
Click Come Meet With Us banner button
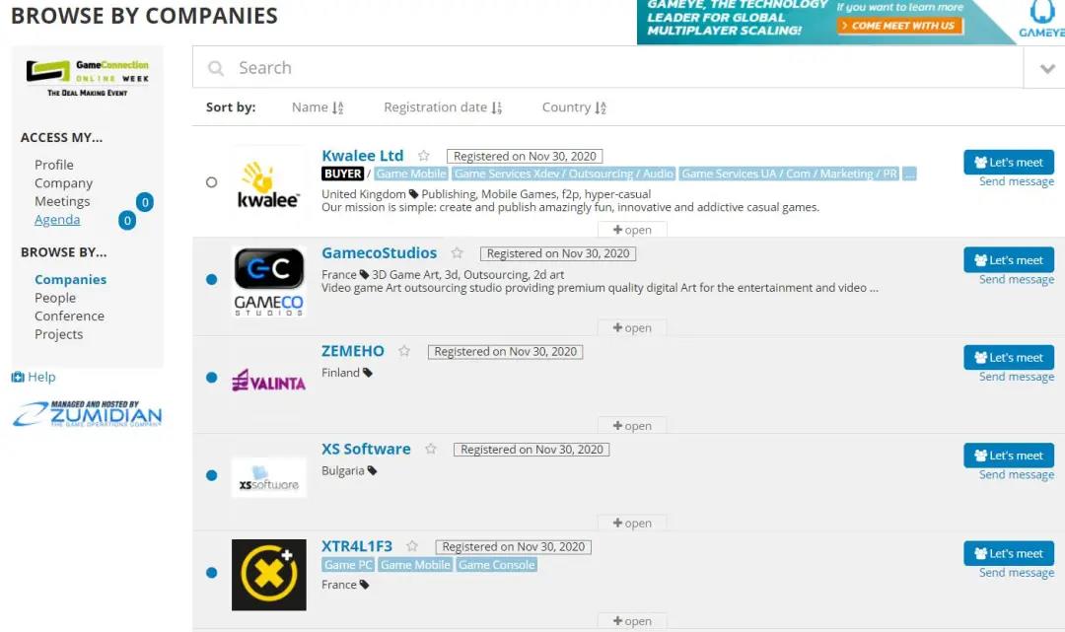pyautogui.click(x=900, y=26)
